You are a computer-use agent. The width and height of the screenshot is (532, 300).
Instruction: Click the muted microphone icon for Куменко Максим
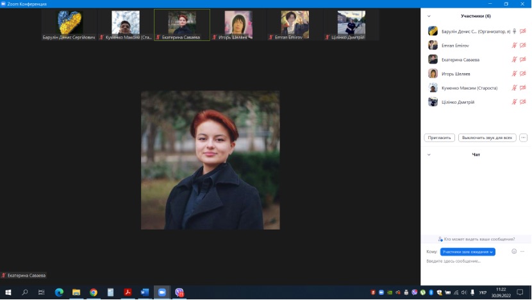[514, 88]
